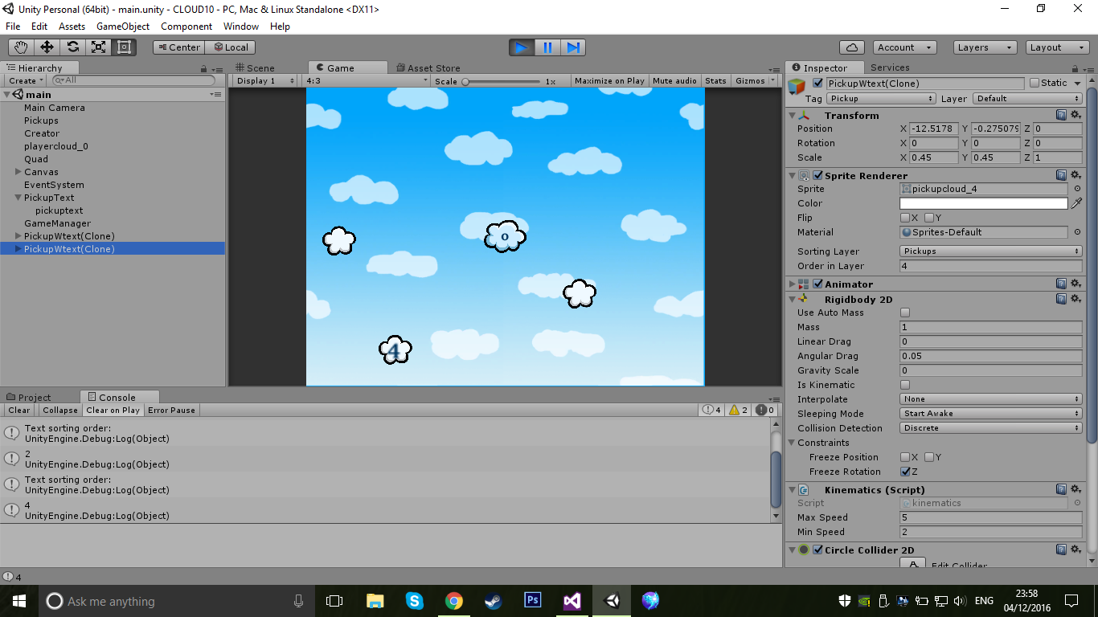
Task: Open Collision Detection dropdown
Action: [x=991, y=428]
